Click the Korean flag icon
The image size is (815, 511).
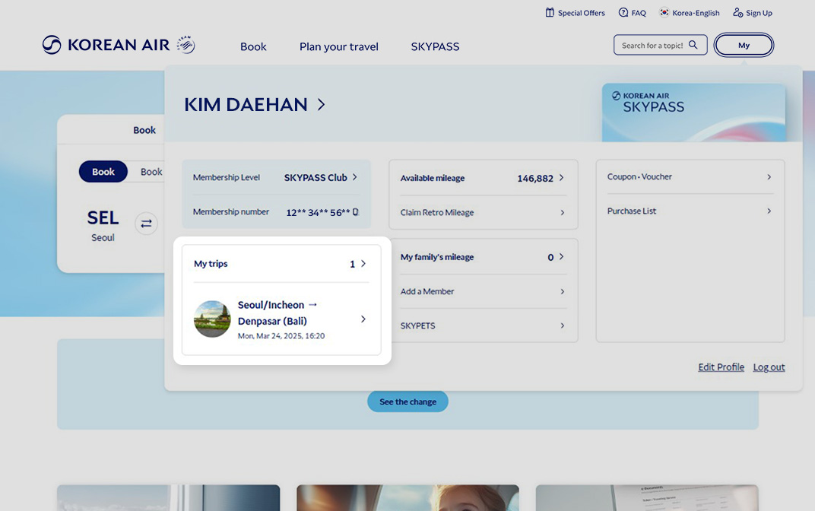click(x=664, y=12)
